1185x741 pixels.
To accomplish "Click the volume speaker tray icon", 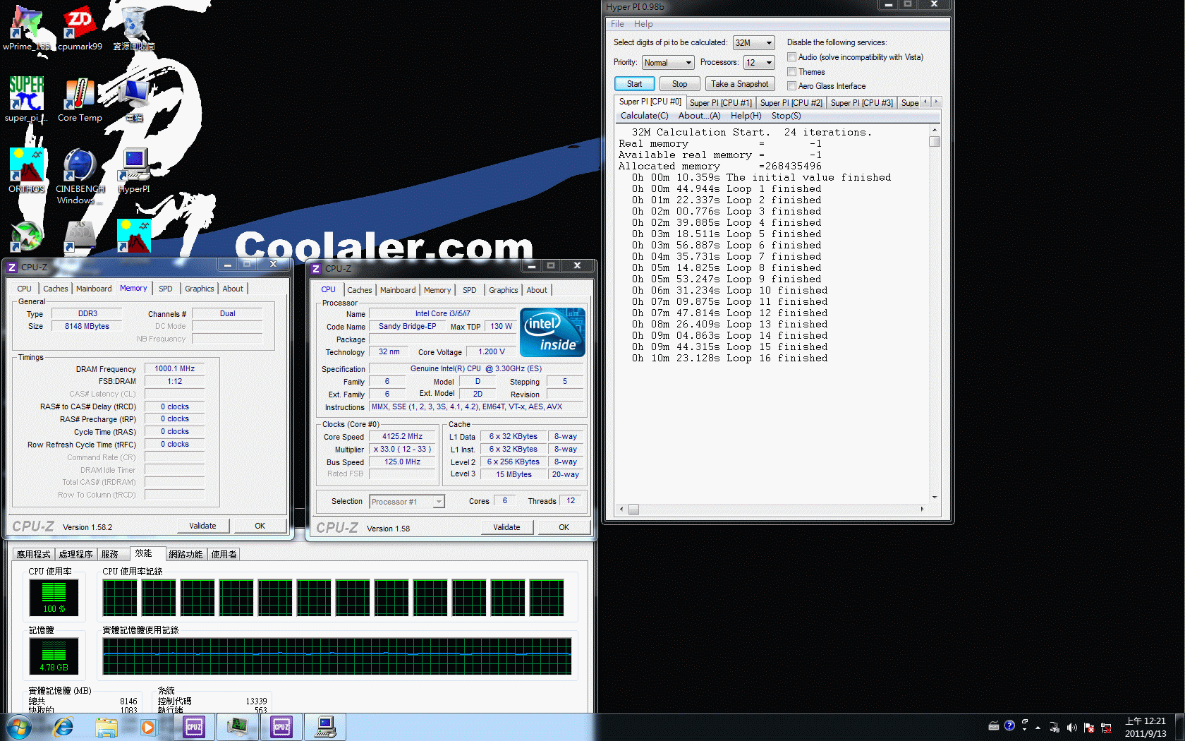I will tap(1071, 727).
